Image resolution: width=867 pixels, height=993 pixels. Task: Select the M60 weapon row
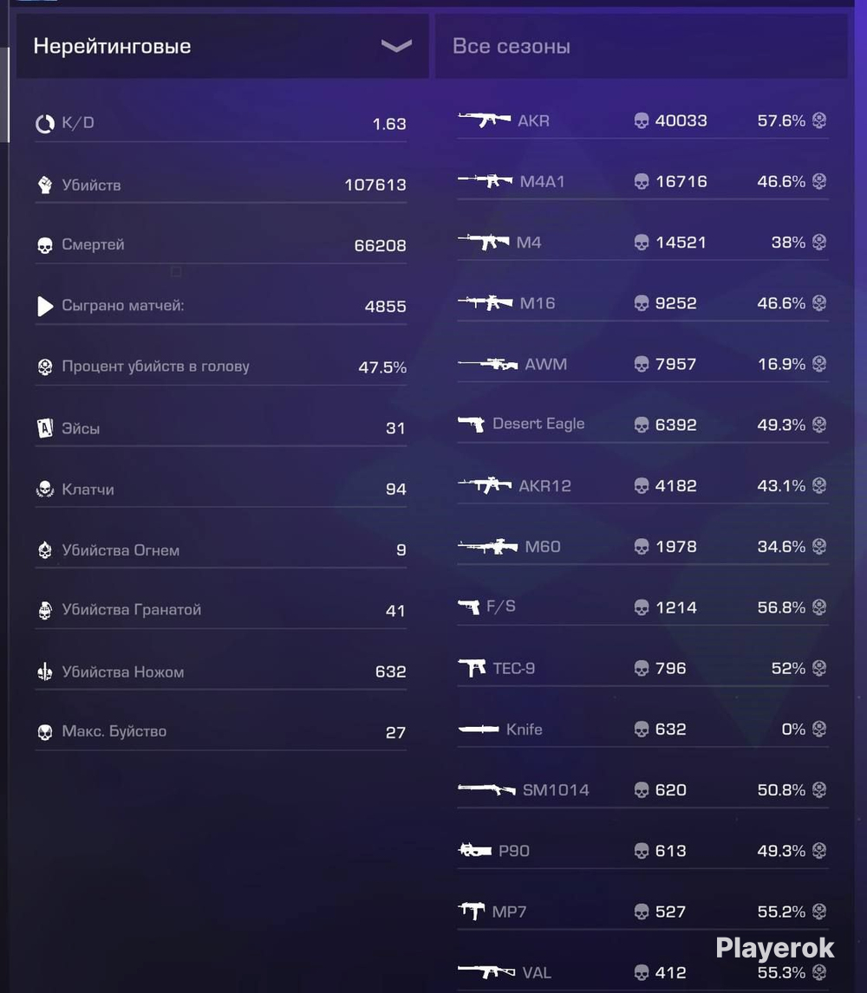pyautogui.click(x=642, y=547)
